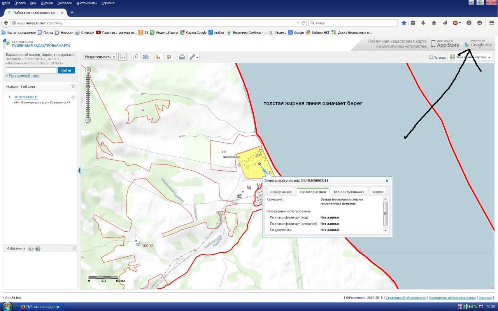This screenshot has width=498, height=311.
Task: Open the Журнал menu
Action: coord(46,3)
